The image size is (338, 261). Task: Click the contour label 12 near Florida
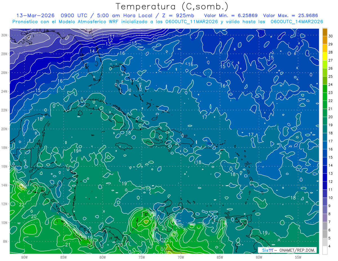tap(110, 40)
